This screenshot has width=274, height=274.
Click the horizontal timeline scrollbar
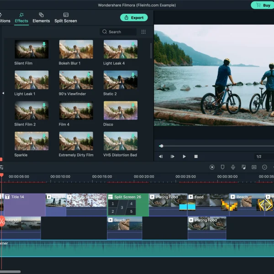point(10,272)
